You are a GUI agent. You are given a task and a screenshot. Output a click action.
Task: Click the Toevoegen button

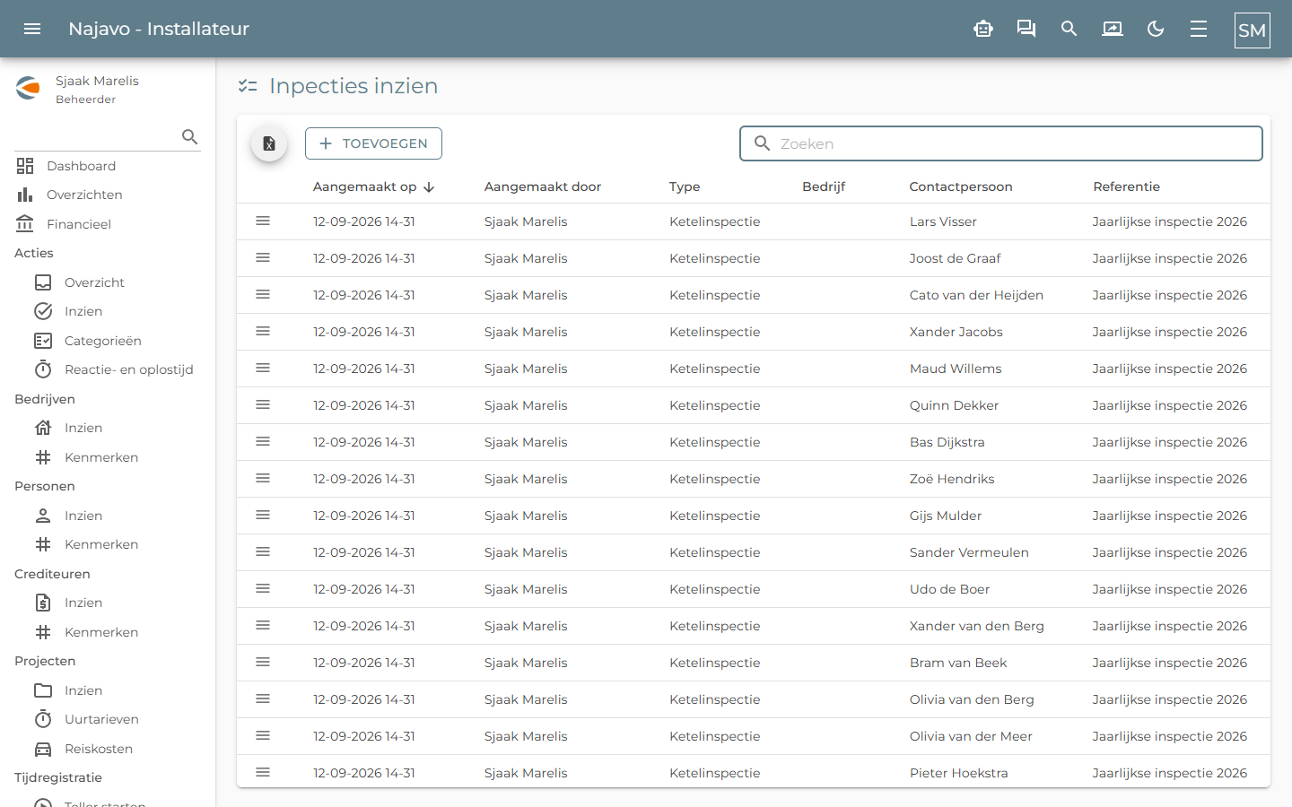point(373,143)
